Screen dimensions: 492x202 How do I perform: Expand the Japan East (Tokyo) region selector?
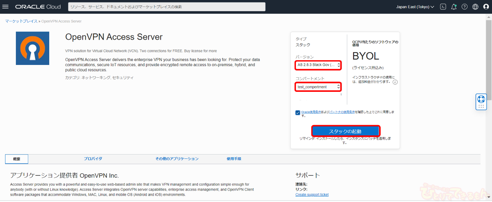(414, 7)
